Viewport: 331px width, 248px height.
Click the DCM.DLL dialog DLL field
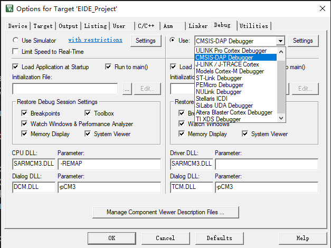click(34, 187)
